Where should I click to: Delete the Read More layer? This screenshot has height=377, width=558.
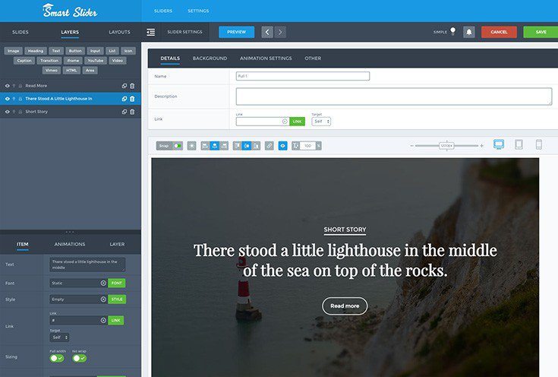point(132,86)
